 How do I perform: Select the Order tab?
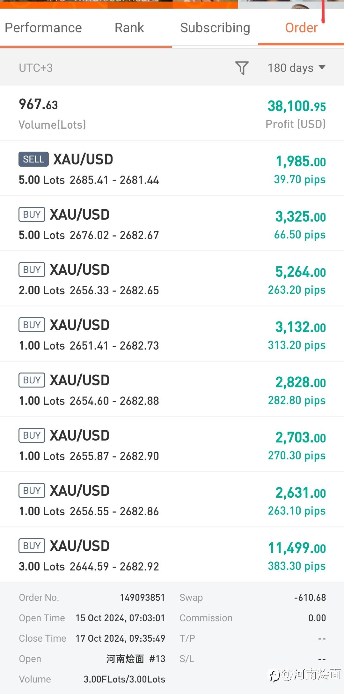[x=301, y=28]
